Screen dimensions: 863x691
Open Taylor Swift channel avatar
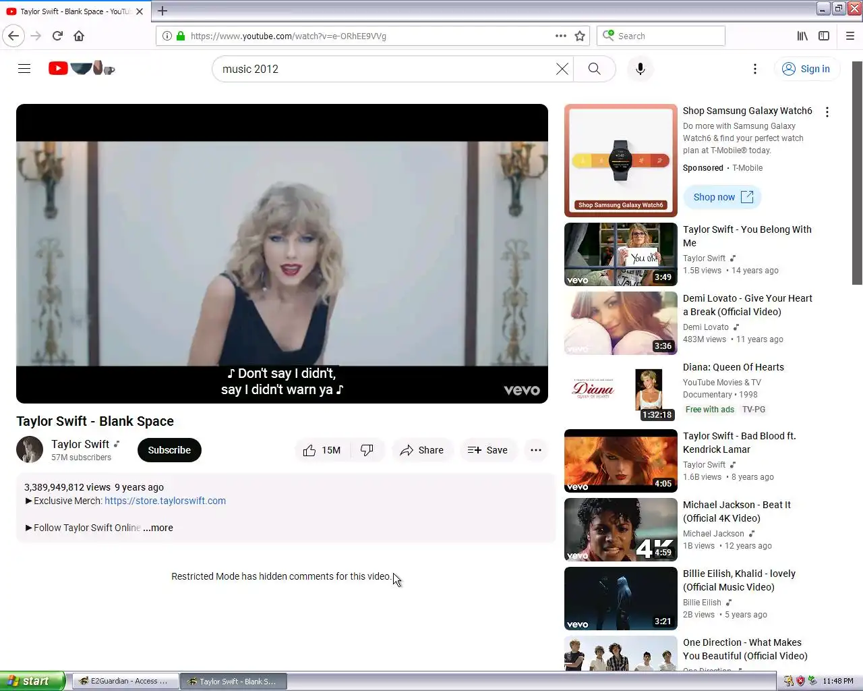[x=30, y=450]
